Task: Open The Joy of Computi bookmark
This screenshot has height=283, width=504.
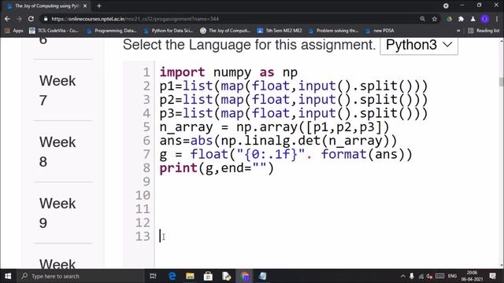Action: pos(225,31)
